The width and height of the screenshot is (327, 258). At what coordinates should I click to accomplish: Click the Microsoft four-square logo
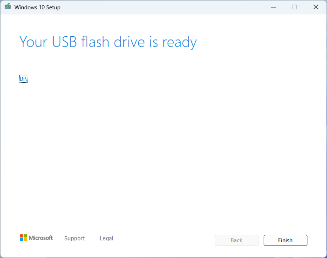pyautogui.click(x=24, y=238)
